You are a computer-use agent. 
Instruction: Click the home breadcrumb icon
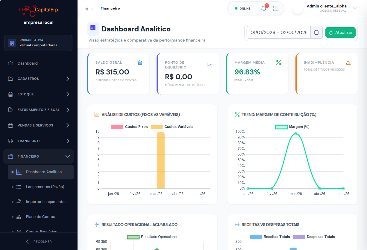(x=87, y=9)
